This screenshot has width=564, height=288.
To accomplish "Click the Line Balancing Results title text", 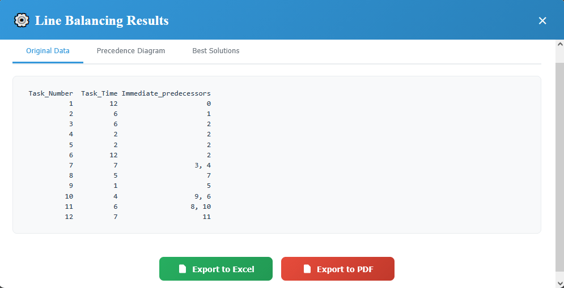I will pyautogui.click(x=102, y=21).
